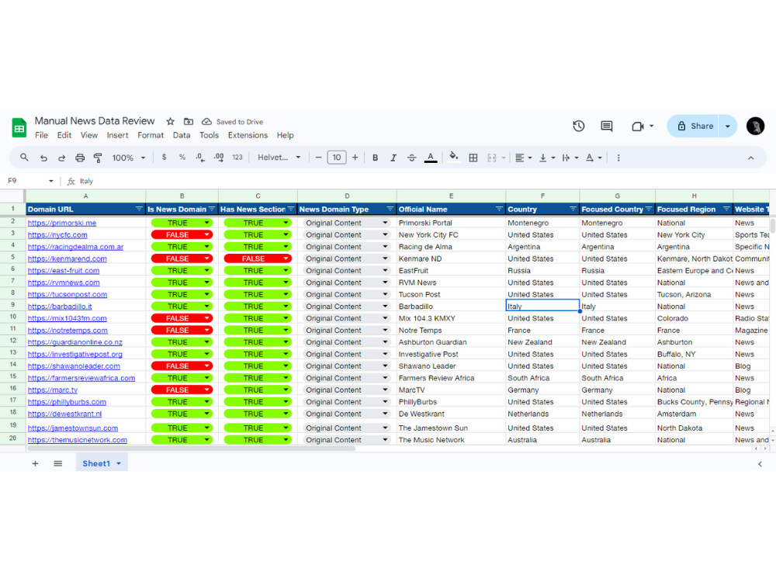This screenshot has height=582, width=776.
Task: Toggle italic formatting
Action: coord(393,158)
